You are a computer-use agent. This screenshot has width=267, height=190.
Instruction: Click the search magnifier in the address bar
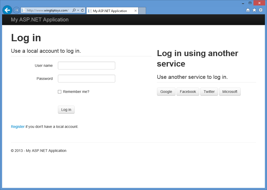[74, 10]
